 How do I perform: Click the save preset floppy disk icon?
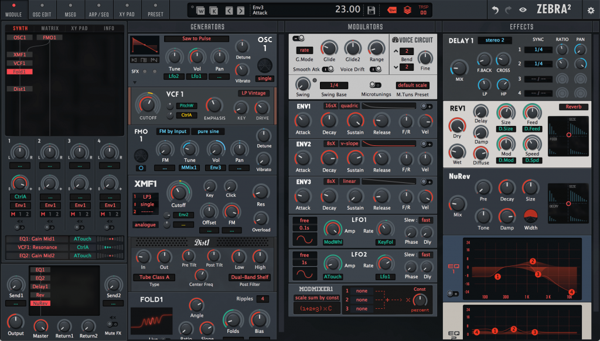point(371,10)
